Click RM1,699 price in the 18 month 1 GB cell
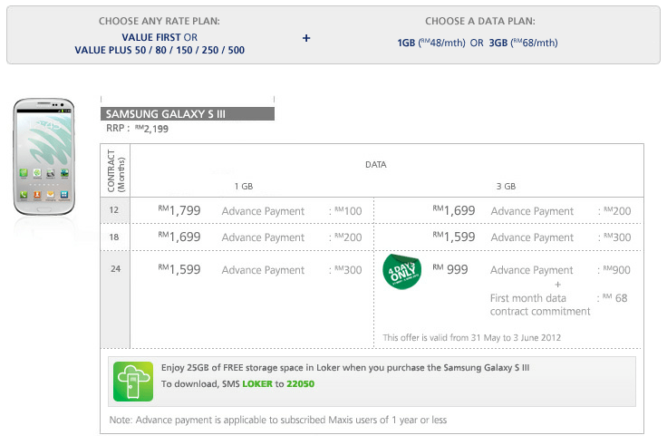 tap(179, 237)
